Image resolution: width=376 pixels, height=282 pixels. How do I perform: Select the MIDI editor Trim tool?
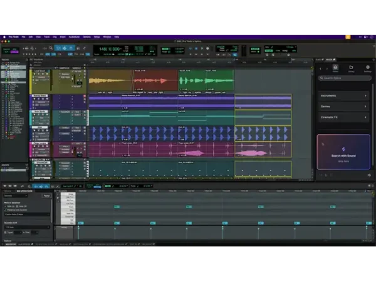[36, 186]
